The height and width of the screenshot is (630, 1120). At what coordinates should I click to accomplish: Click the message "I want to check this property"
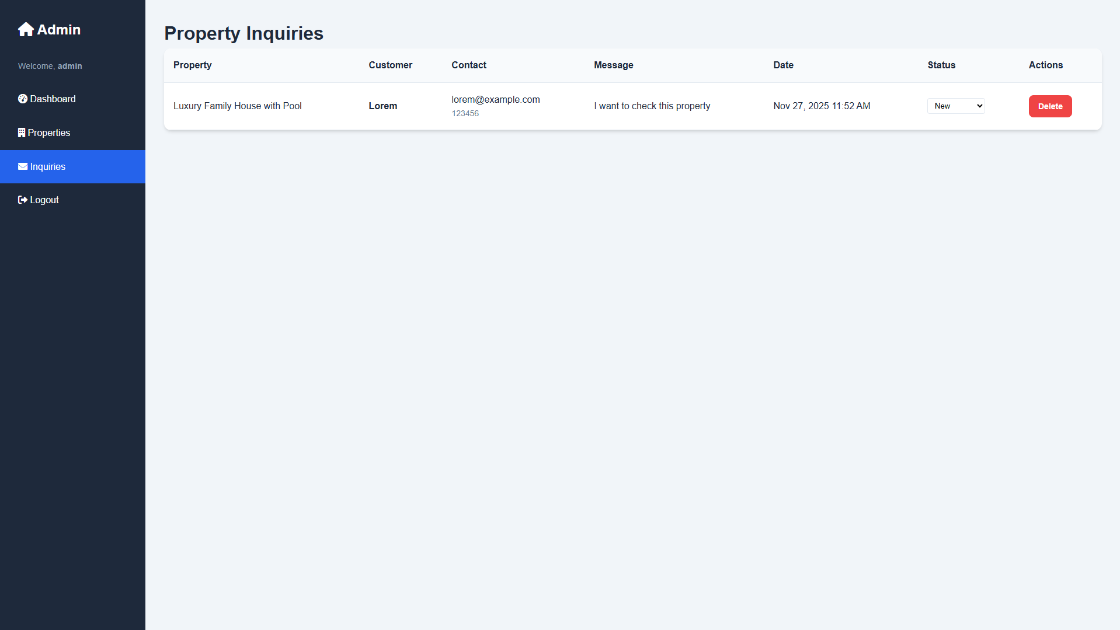coord(652,106)
